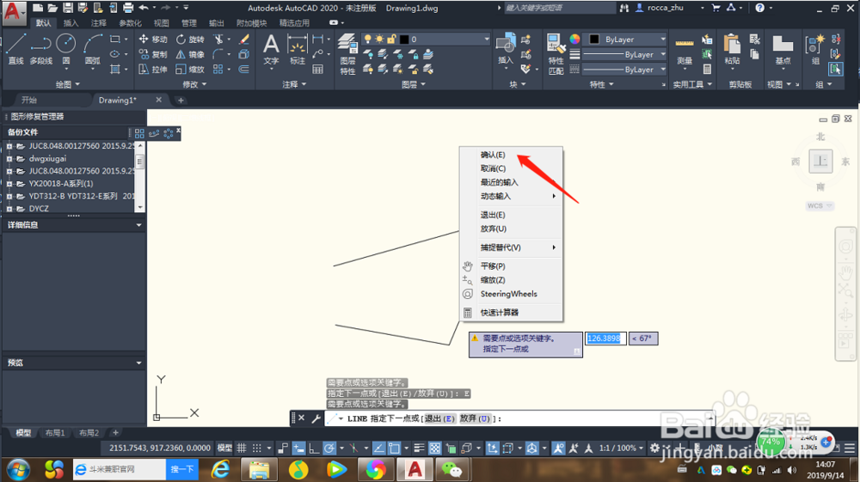860x482 pixels.
Task: Click the search keyword input field
Action: [560, 8]
